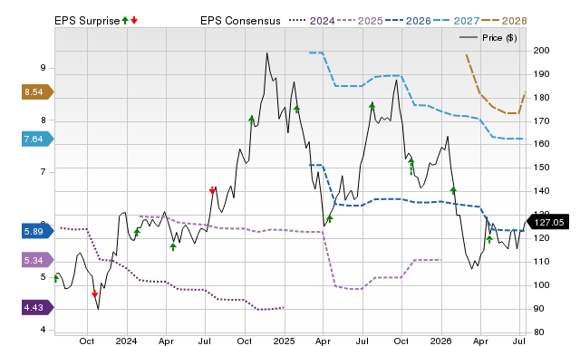Viewport: 580px width, 346px height.
Task: Toggle the 2024 consensus legend entry
Action: coord(312,21)
